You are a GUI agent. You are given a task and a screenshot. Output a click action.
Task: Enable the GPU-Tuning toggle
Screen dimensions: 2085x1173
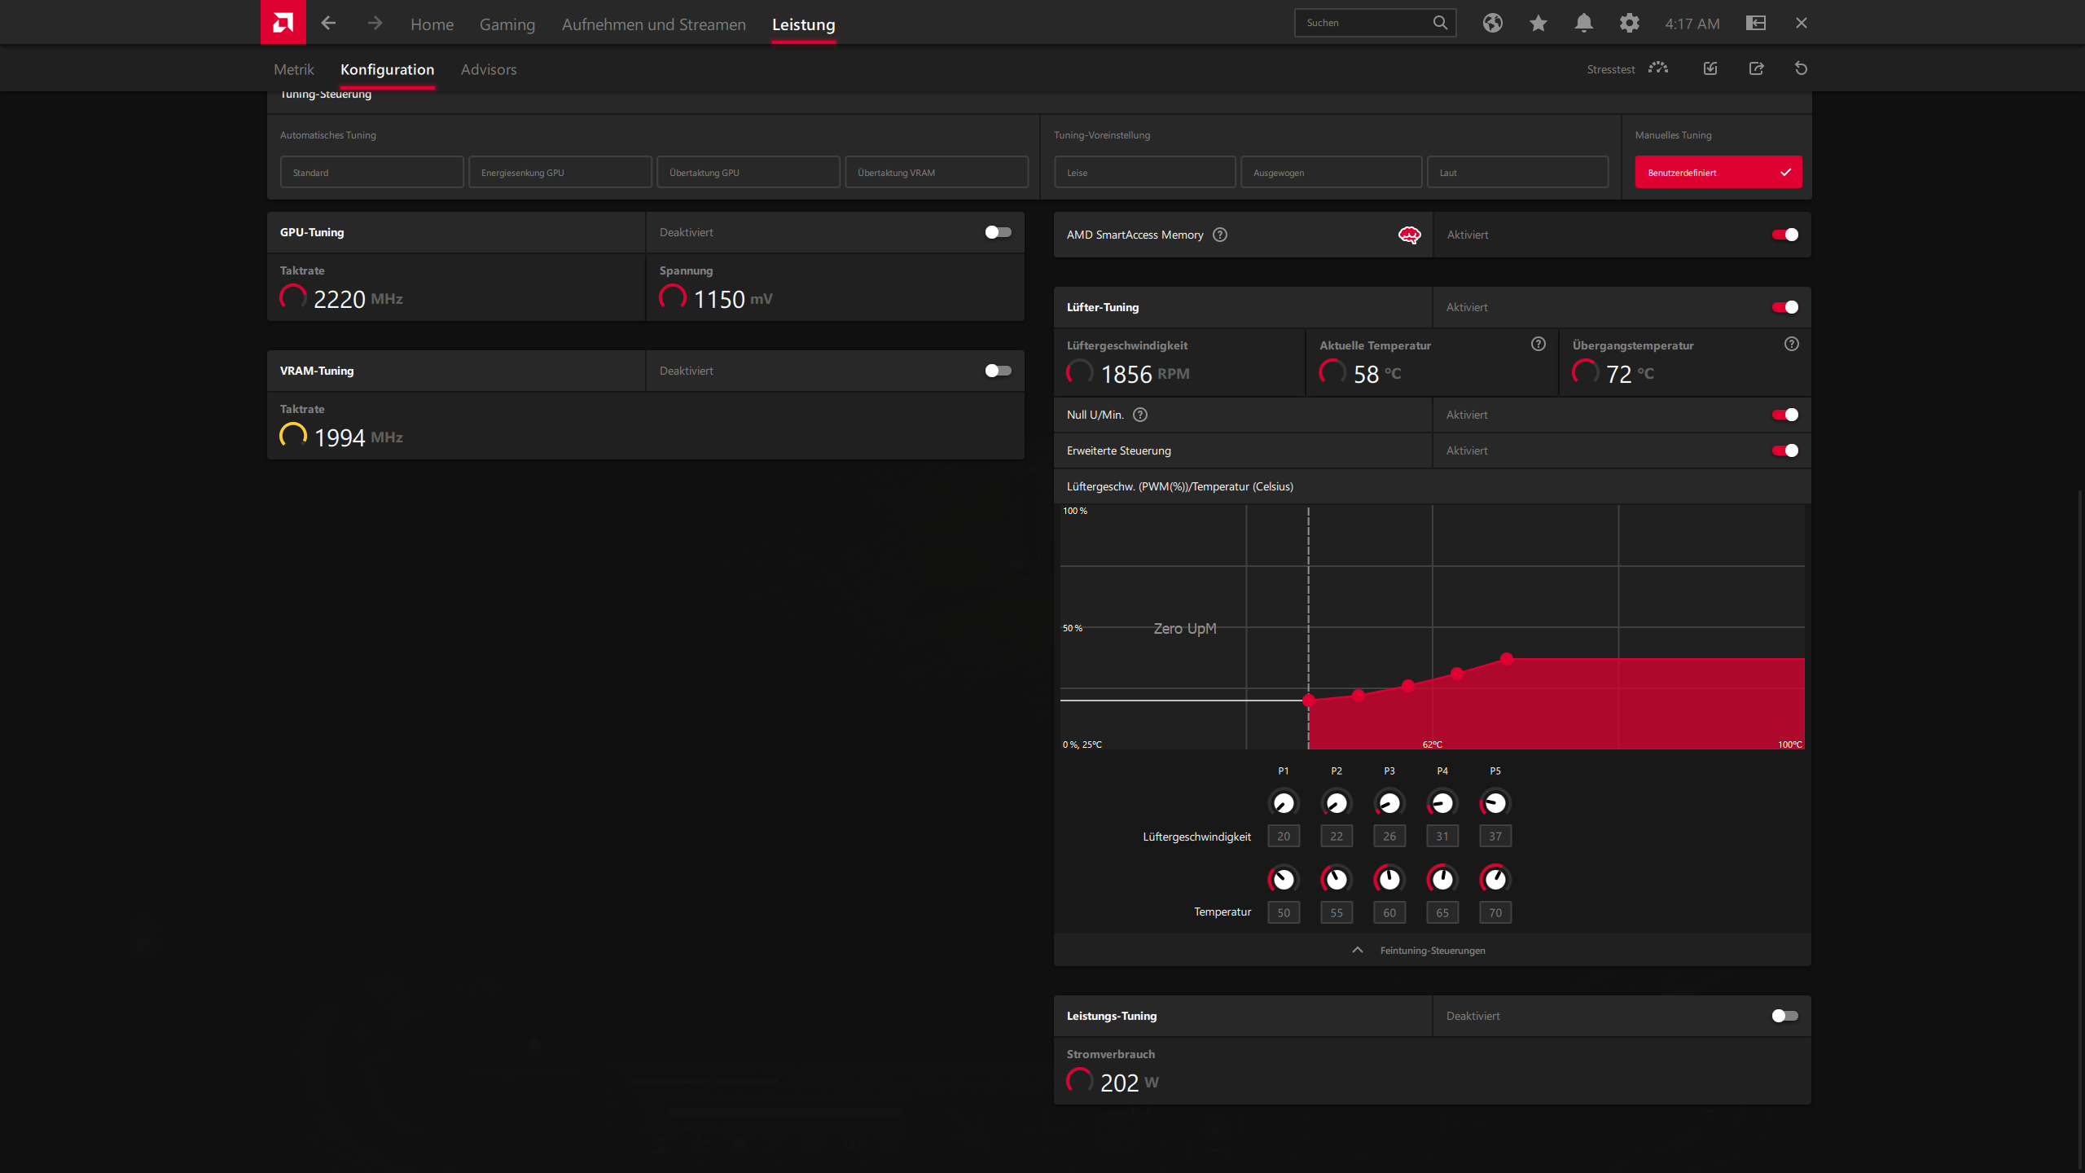pos(998,232)
